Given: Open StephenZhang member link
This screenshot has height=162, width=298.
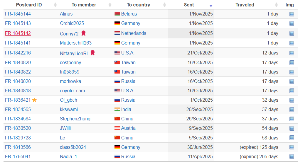Looking at the screenshot, I should [75, 119].
